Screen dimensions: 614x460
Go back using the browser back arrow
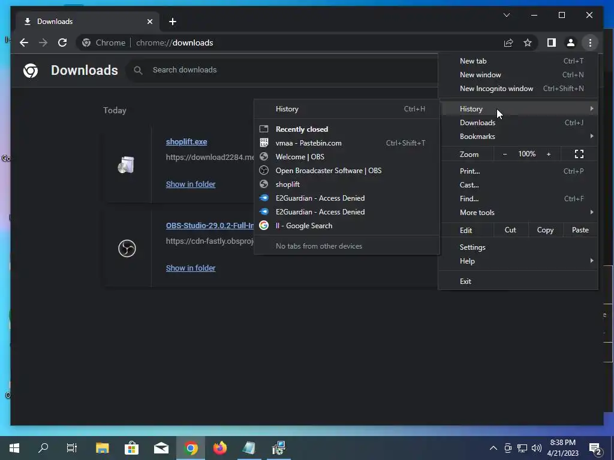click(24, 43)
